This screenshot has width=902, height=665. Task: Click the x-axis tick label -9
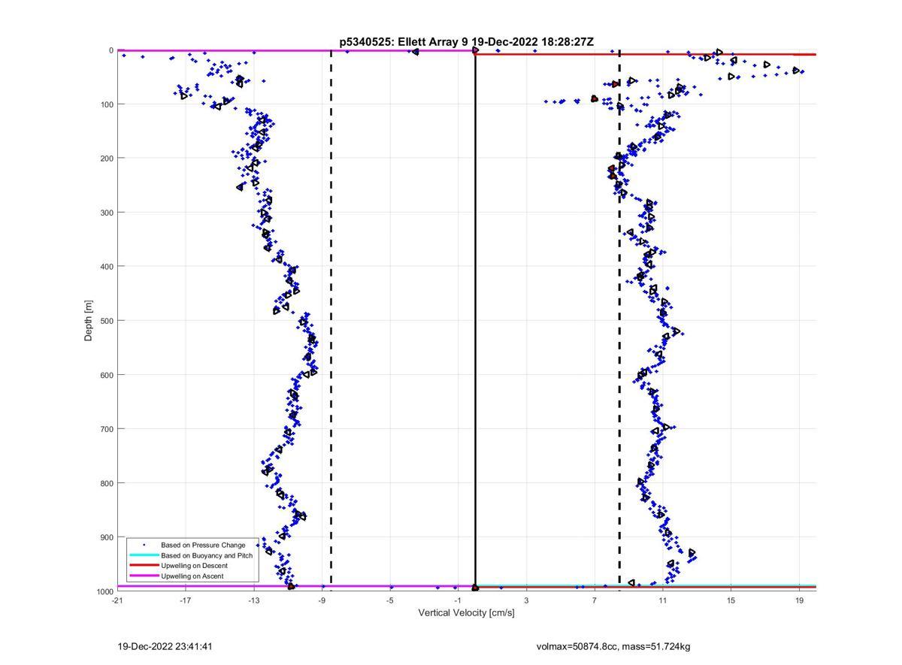[x=322, y=600]
